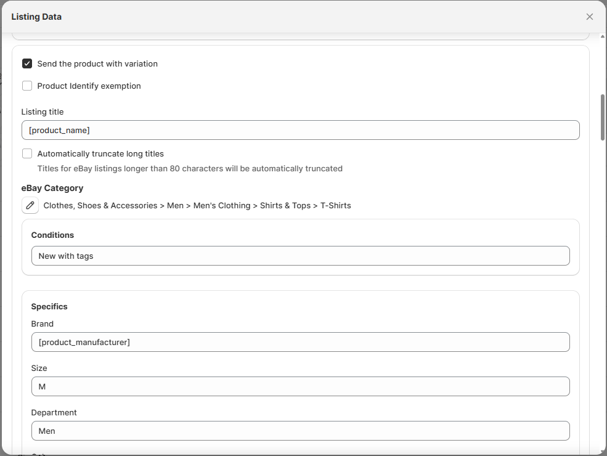This screenshot has height=456, width=607.
Task: Tick Automatically truncate long titles checkbox
Action: 27,153
